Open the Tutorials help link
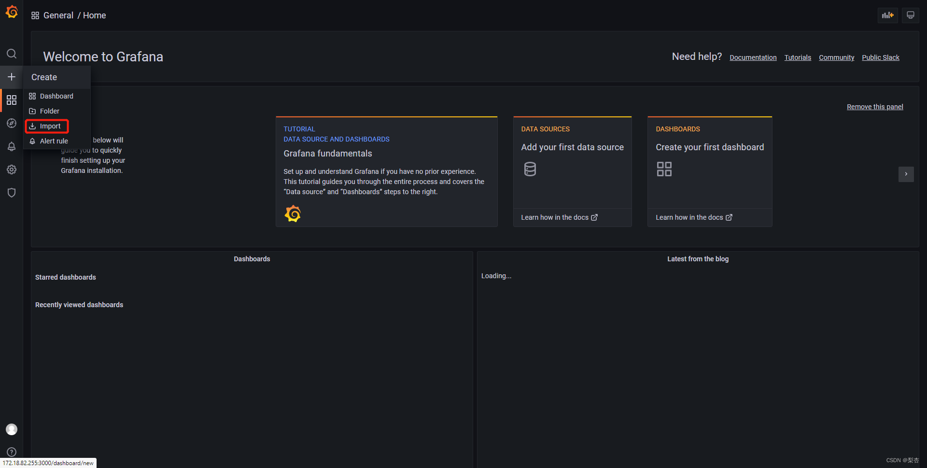 (798, 57)
